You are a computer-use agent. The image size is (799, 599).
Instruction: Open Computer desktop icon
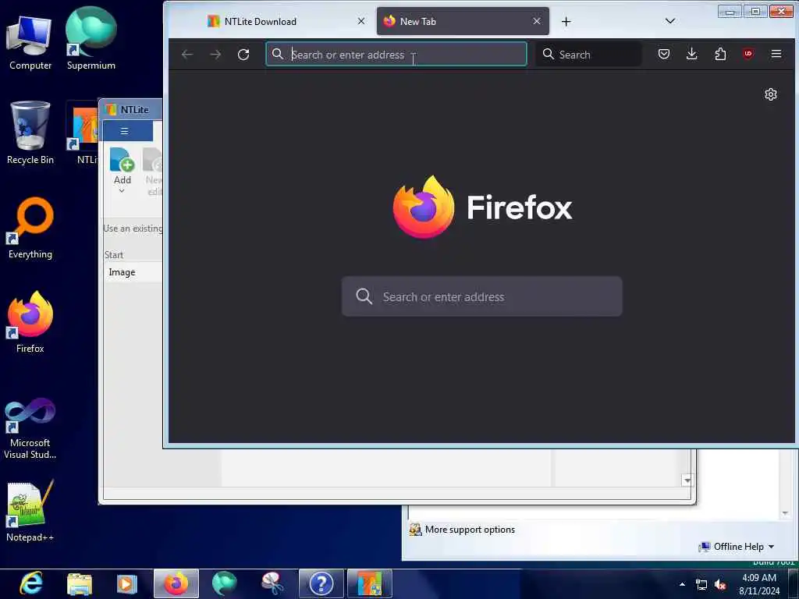click(30, 43)
